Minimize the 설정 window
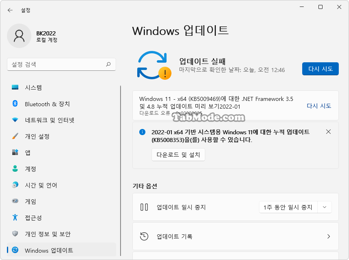This screenshot has height=260, width=349. (x=302, y=7)
